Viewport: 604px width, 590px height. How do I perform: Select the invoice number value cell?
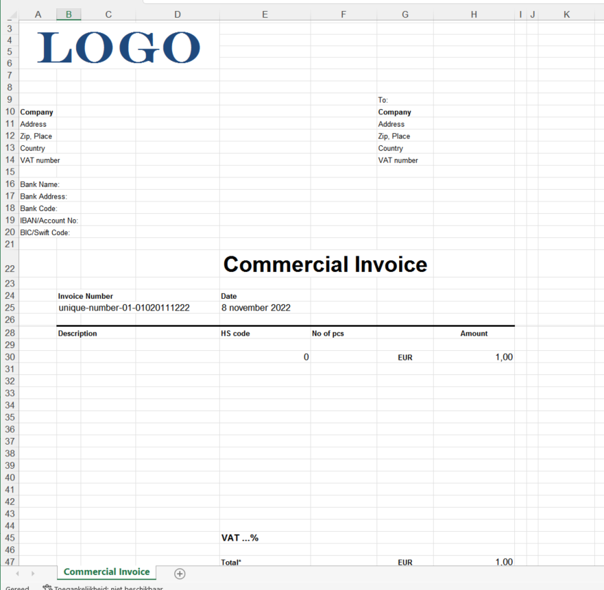click(x=124, y=308)
